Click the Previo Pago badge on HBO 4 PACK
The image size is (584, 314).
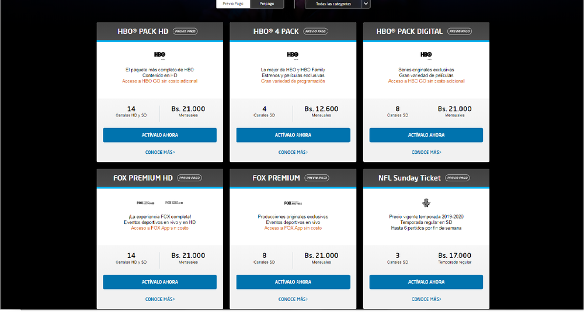click(315, 31)
